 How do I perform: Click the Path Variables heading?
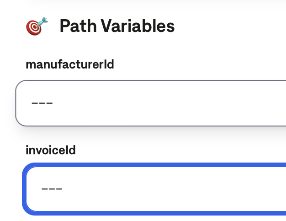(x=117, y=26)
